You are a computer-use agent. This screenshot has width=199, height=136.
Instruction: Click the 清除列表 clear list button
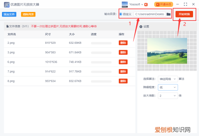pyautogui.click(x=28, y=14)
